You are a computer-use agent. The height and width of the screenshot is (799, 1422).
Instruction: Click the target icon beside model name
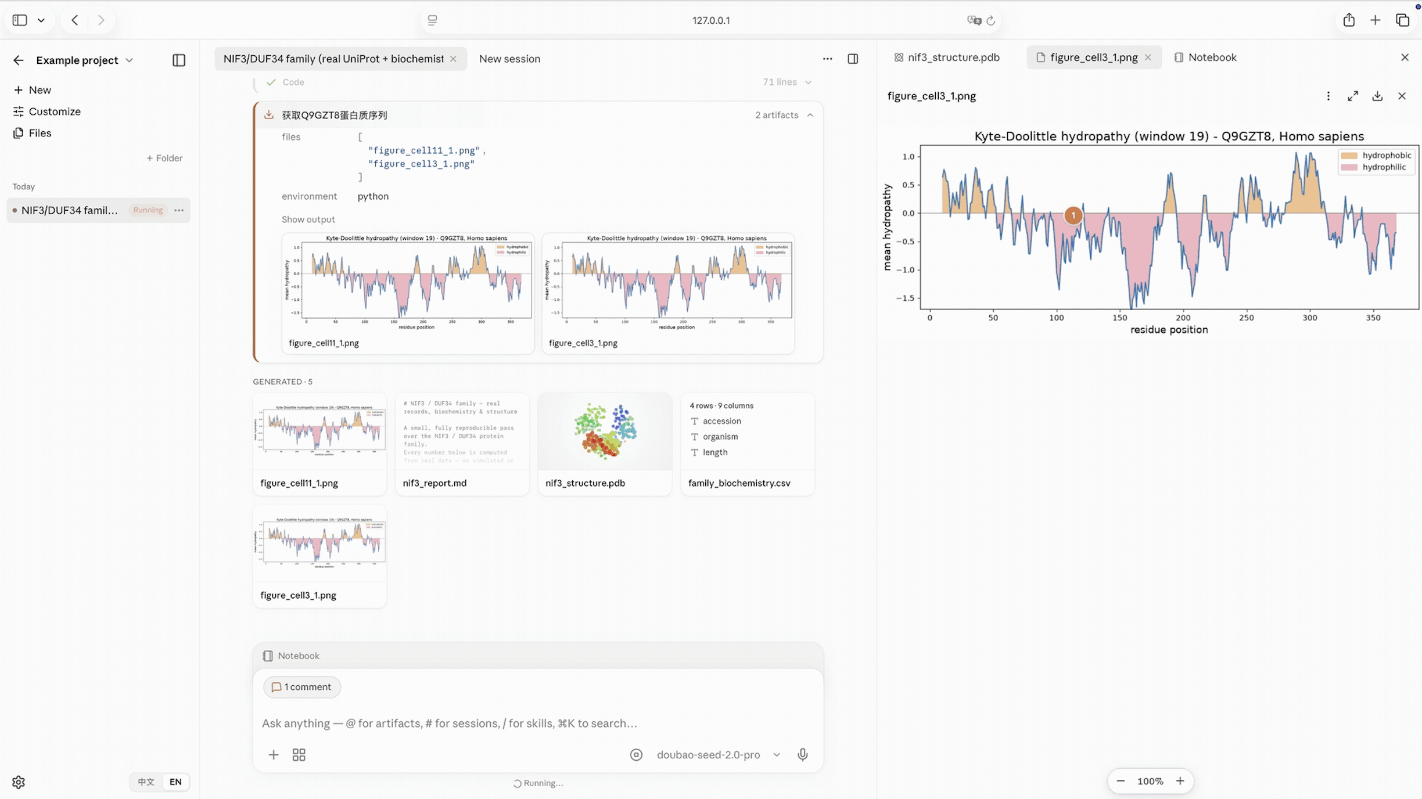pyautogui.click(x=637, y=755)
